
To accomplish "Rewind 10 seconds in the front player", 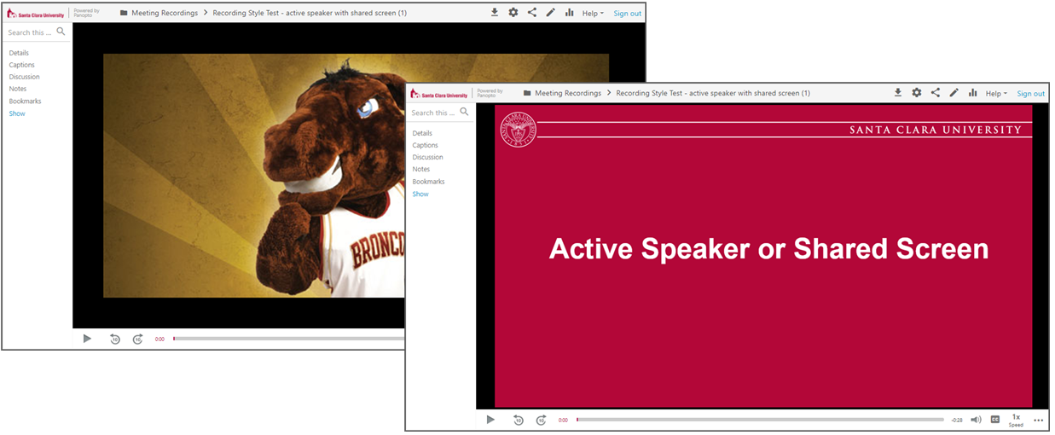I will pos(518,420).
